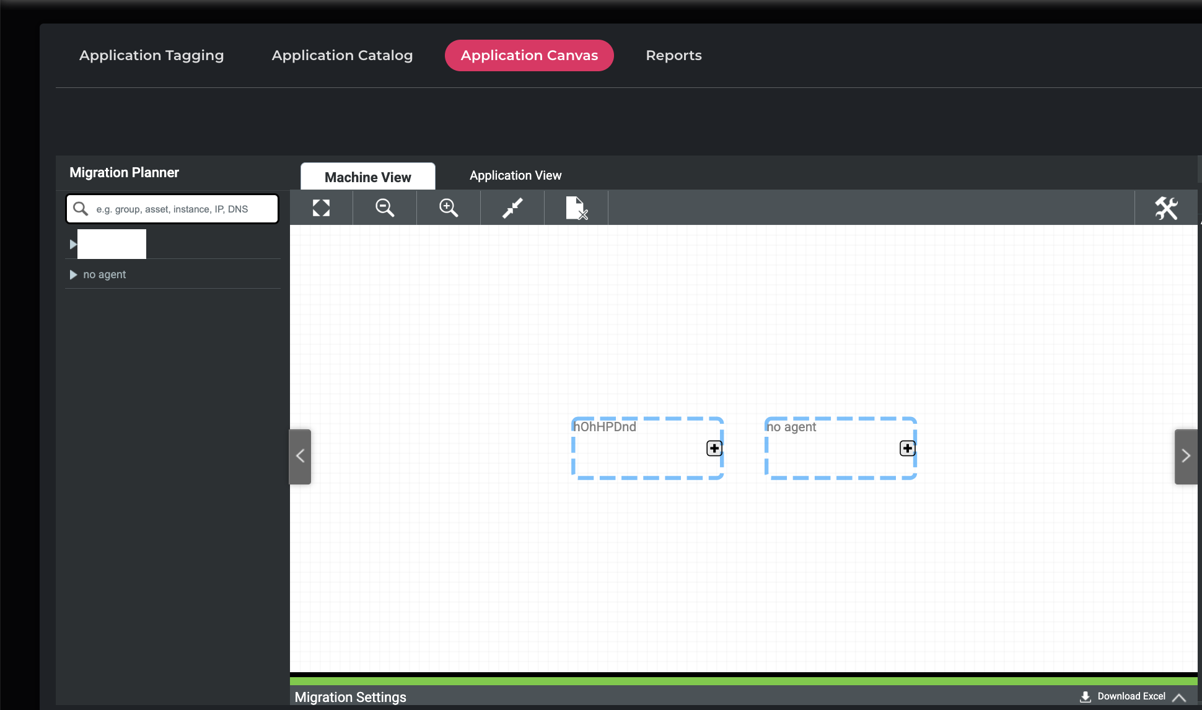Click the zoom in magnifier icon
The width and height of the screenshot is (1202, 710).
[x=449, y=208]
